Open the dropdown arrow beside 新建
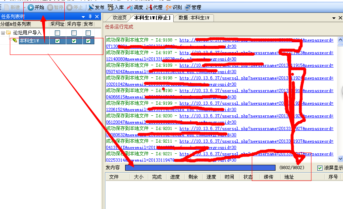This screenshot has width=343, height=209. pyautogui.click(x=24, y=8)
